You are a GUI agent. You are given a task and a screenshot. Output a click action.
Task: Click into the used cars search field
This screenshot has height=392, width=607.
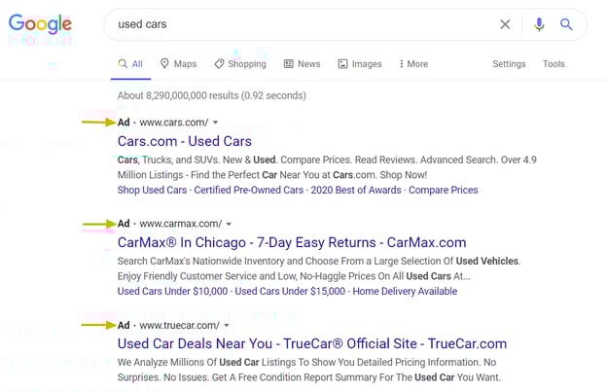click(302, 24)
